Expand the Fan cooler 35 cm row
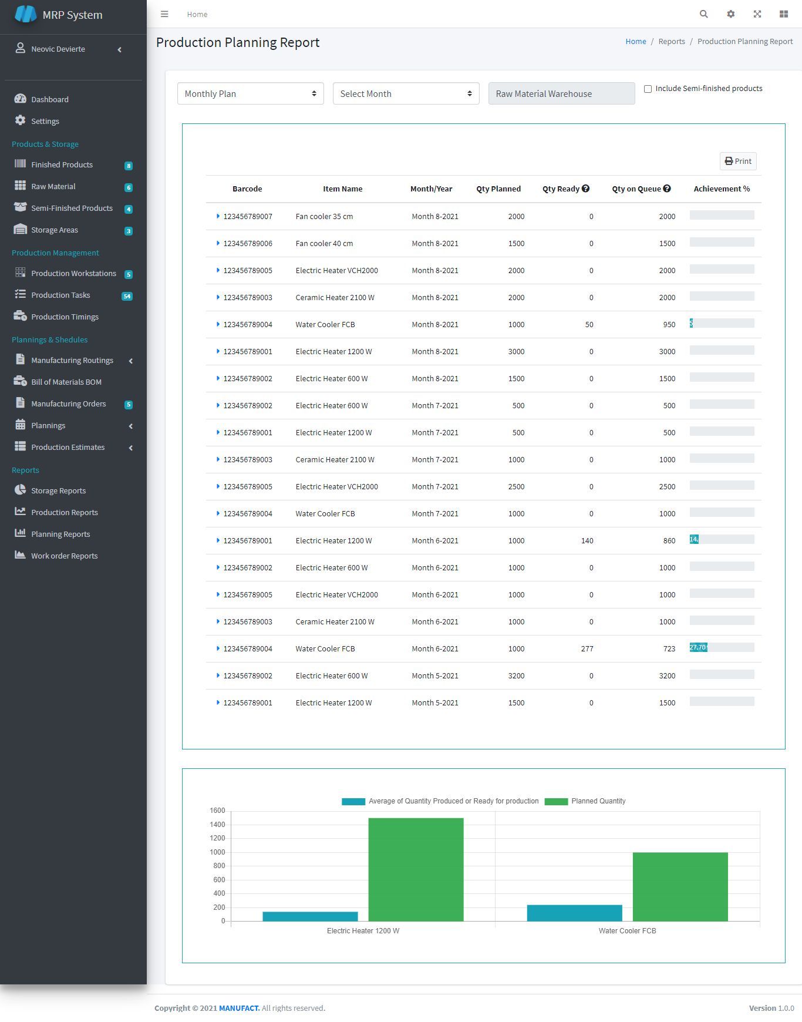Viewport: 802px width, 1022px height. tap(218, 216)
